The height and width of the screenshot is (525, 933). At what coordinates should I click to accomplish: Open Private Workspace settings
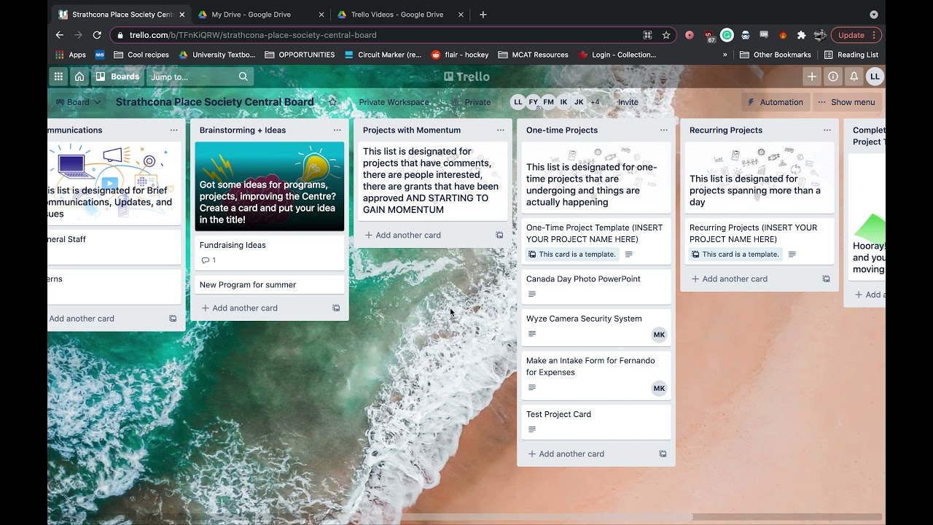coord(394,102)
